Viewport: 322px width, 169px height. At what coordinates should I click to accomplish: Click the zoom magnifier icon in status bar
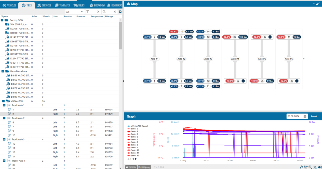coord(310,167)
